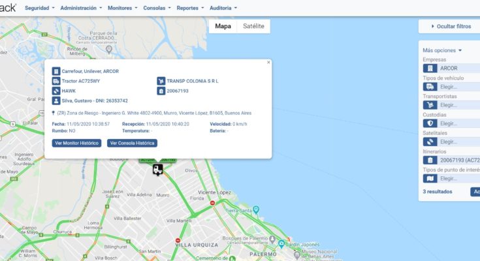Click the company building icon beside Carrefour
Screen dimensions: 480x261
coord(56,71)
